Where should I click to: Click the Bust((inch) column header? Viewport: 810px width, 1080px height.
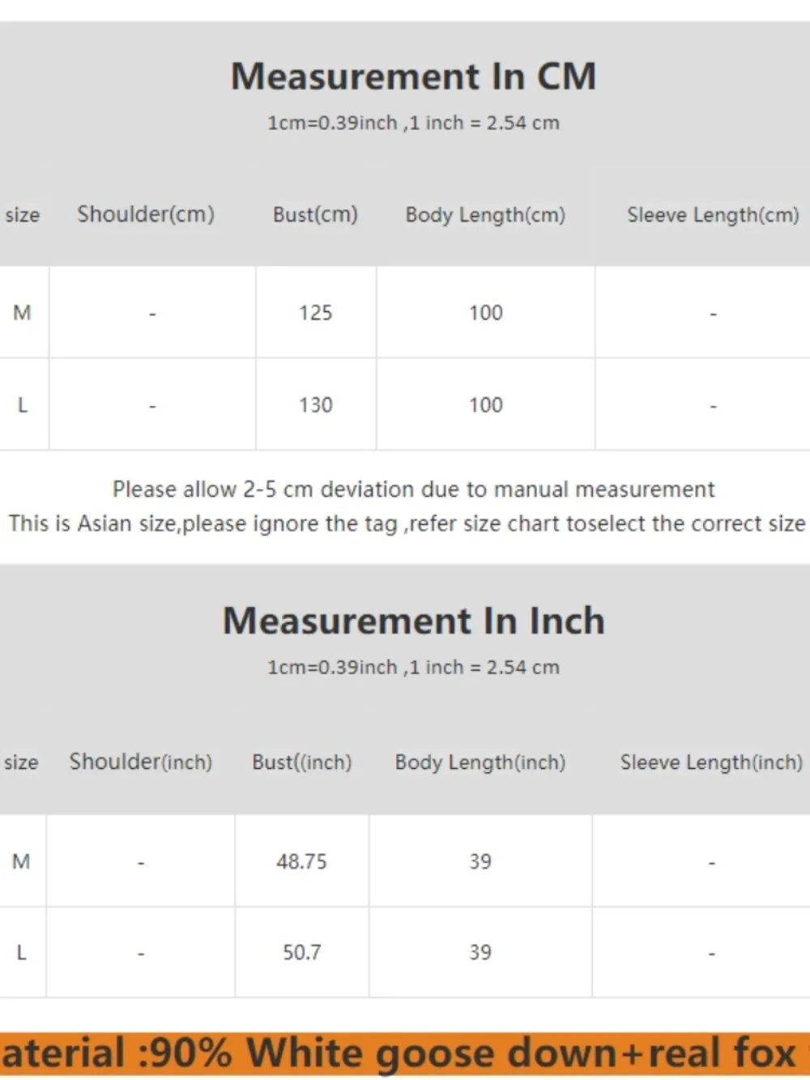[x=301, y=762]
